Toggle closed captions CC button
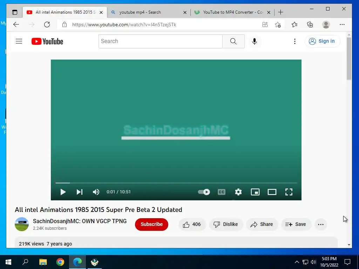Viewport: 359px width, 269px height. point(222,192)
